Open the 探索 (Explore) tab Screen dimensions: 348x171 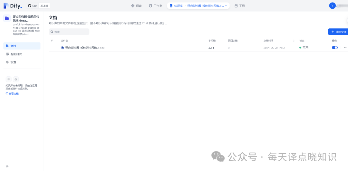137,6
